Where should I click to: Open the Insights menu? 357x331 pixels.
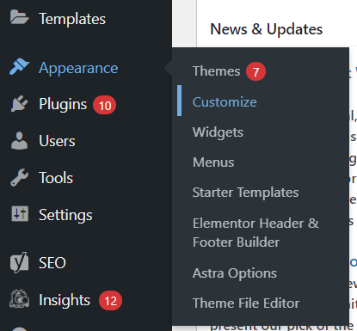click(65, 300)
